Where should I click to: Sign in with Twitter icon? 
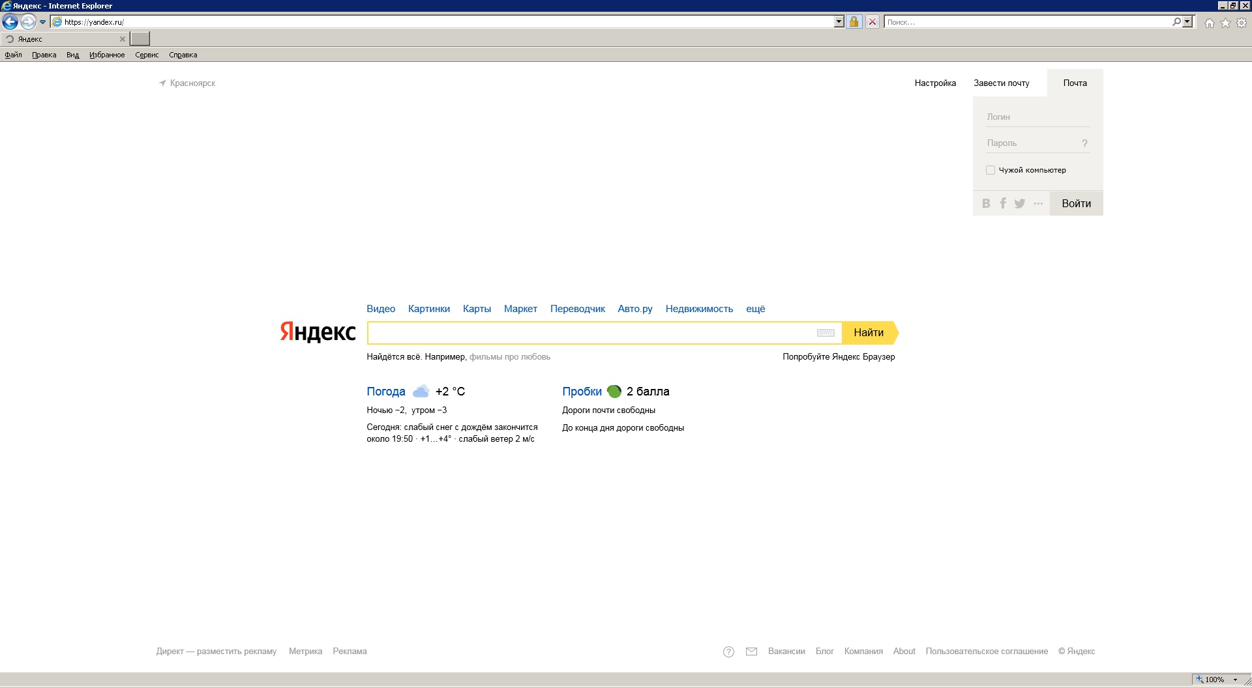pos(1020,203)
